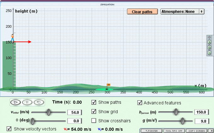214x133 pixels.
Task: Click the flag marker at the hole
Action: click(108, 85)
